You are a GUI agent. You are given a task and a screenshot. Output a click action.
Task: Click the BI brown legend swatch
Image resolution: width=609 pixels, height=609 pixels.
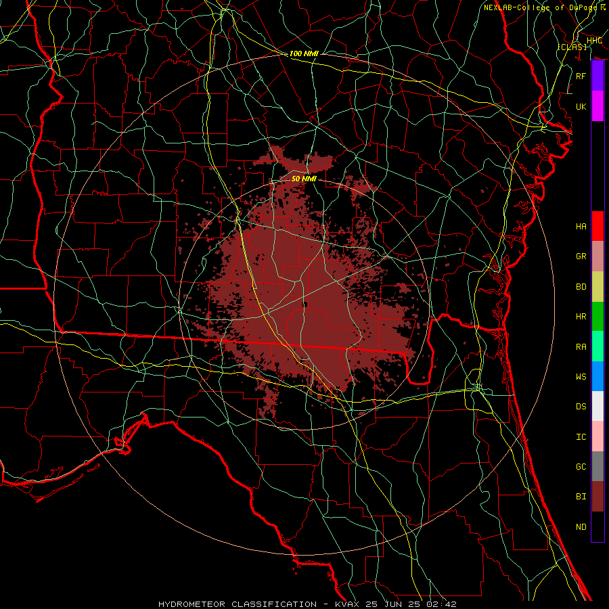597,497
